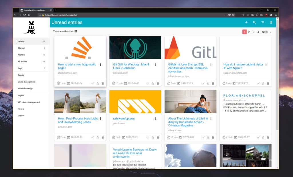Star the Florian Schüppel entry
This screenshot has height=177, width=293.
[x=263, y=137]
